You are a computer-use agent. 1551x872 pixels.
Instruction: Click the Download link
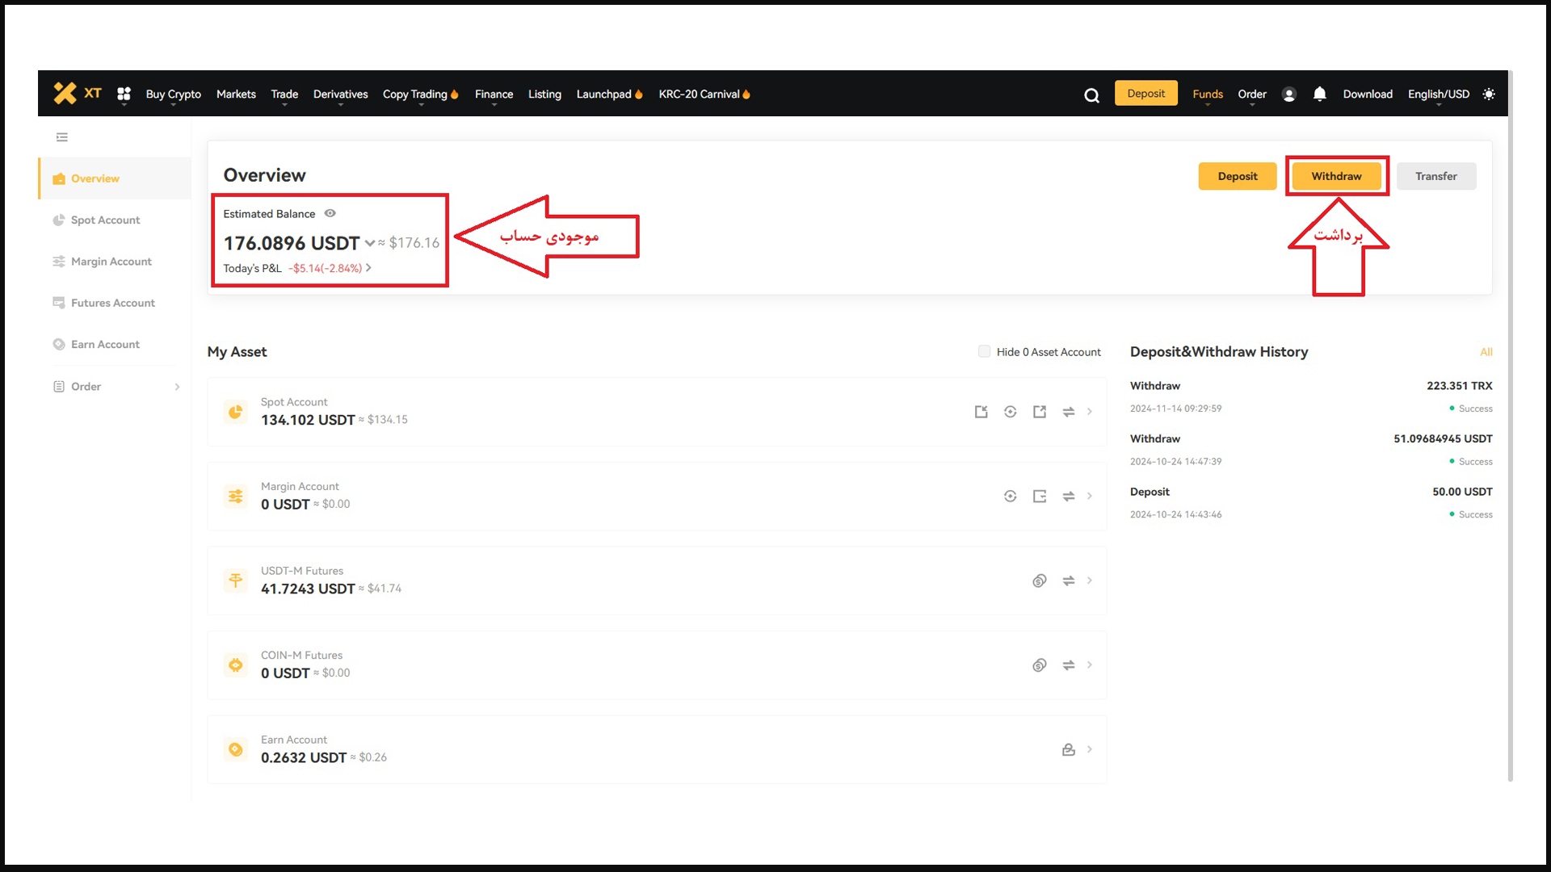pyautogui.click(x=1368, y=94)
